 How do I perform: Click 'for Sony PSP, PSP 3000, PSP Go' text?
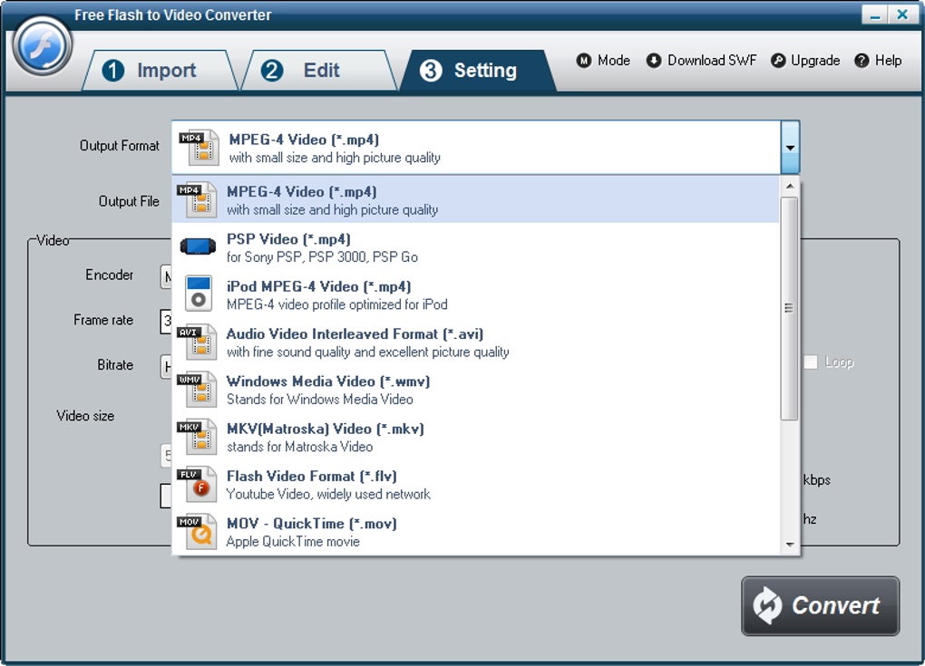click(x=322, y=257)
